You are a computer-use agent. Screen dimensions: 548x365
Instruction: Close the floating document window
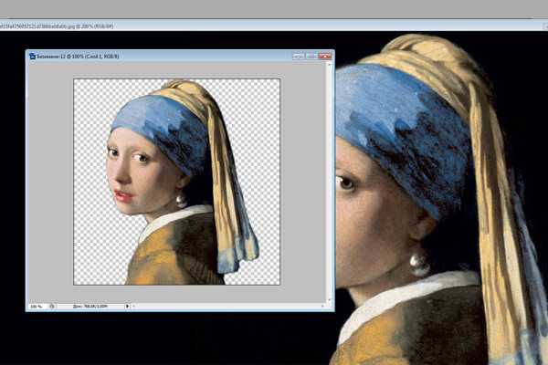(324, 56)
